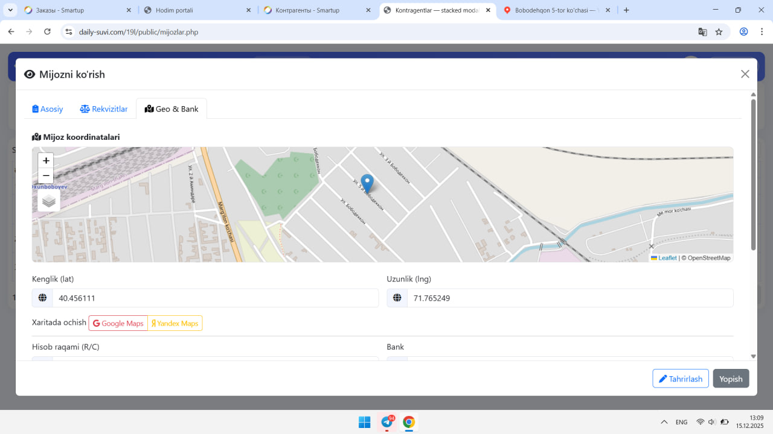Zoom in on the Leaflet map
Viewport: 773px width, 434px height.
pos(46,161)
